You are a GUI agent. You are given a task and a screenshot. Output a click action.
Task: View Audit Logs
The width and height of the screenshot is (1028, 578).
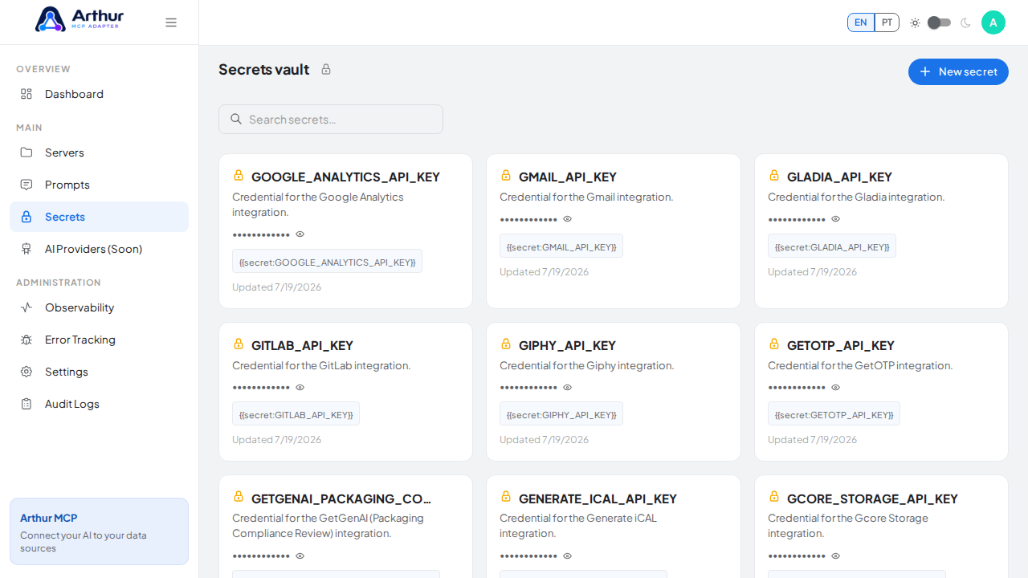(x=99, y=404)
